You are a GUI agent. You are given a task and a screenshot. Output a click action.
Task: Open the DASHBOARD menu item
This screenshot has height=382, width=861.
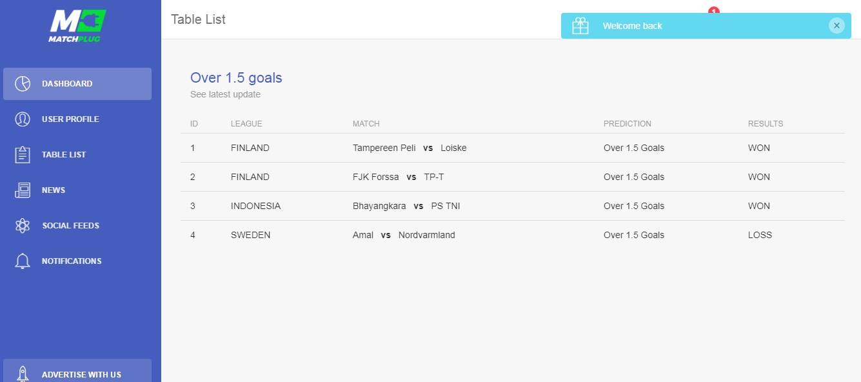[x=77, y=84]
